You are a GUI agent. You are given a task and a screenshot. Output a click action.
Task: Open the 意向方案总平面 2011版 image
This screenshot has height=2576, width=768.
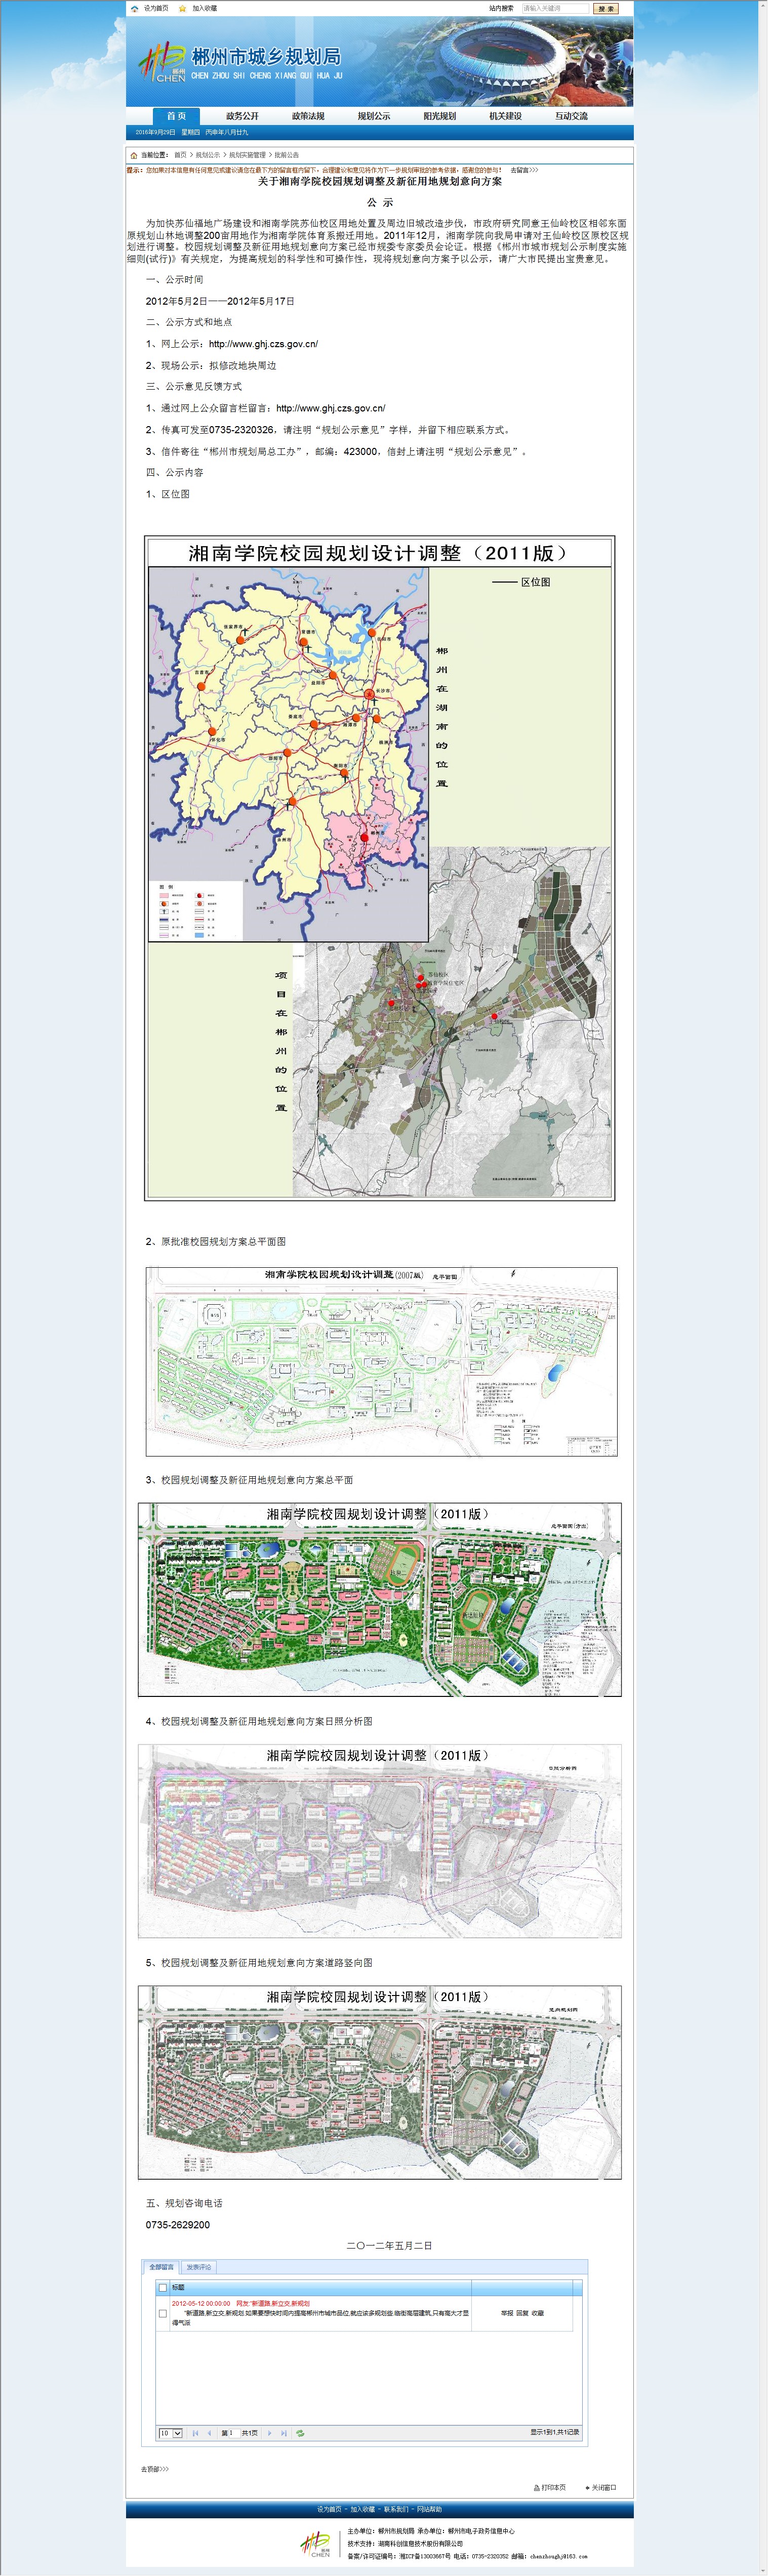[380, 1600]
